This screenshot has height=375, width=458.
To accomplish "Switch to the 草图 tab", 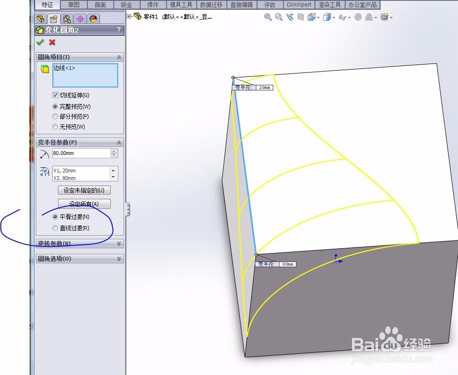I will pyautogui.click(x=74, y=5).
